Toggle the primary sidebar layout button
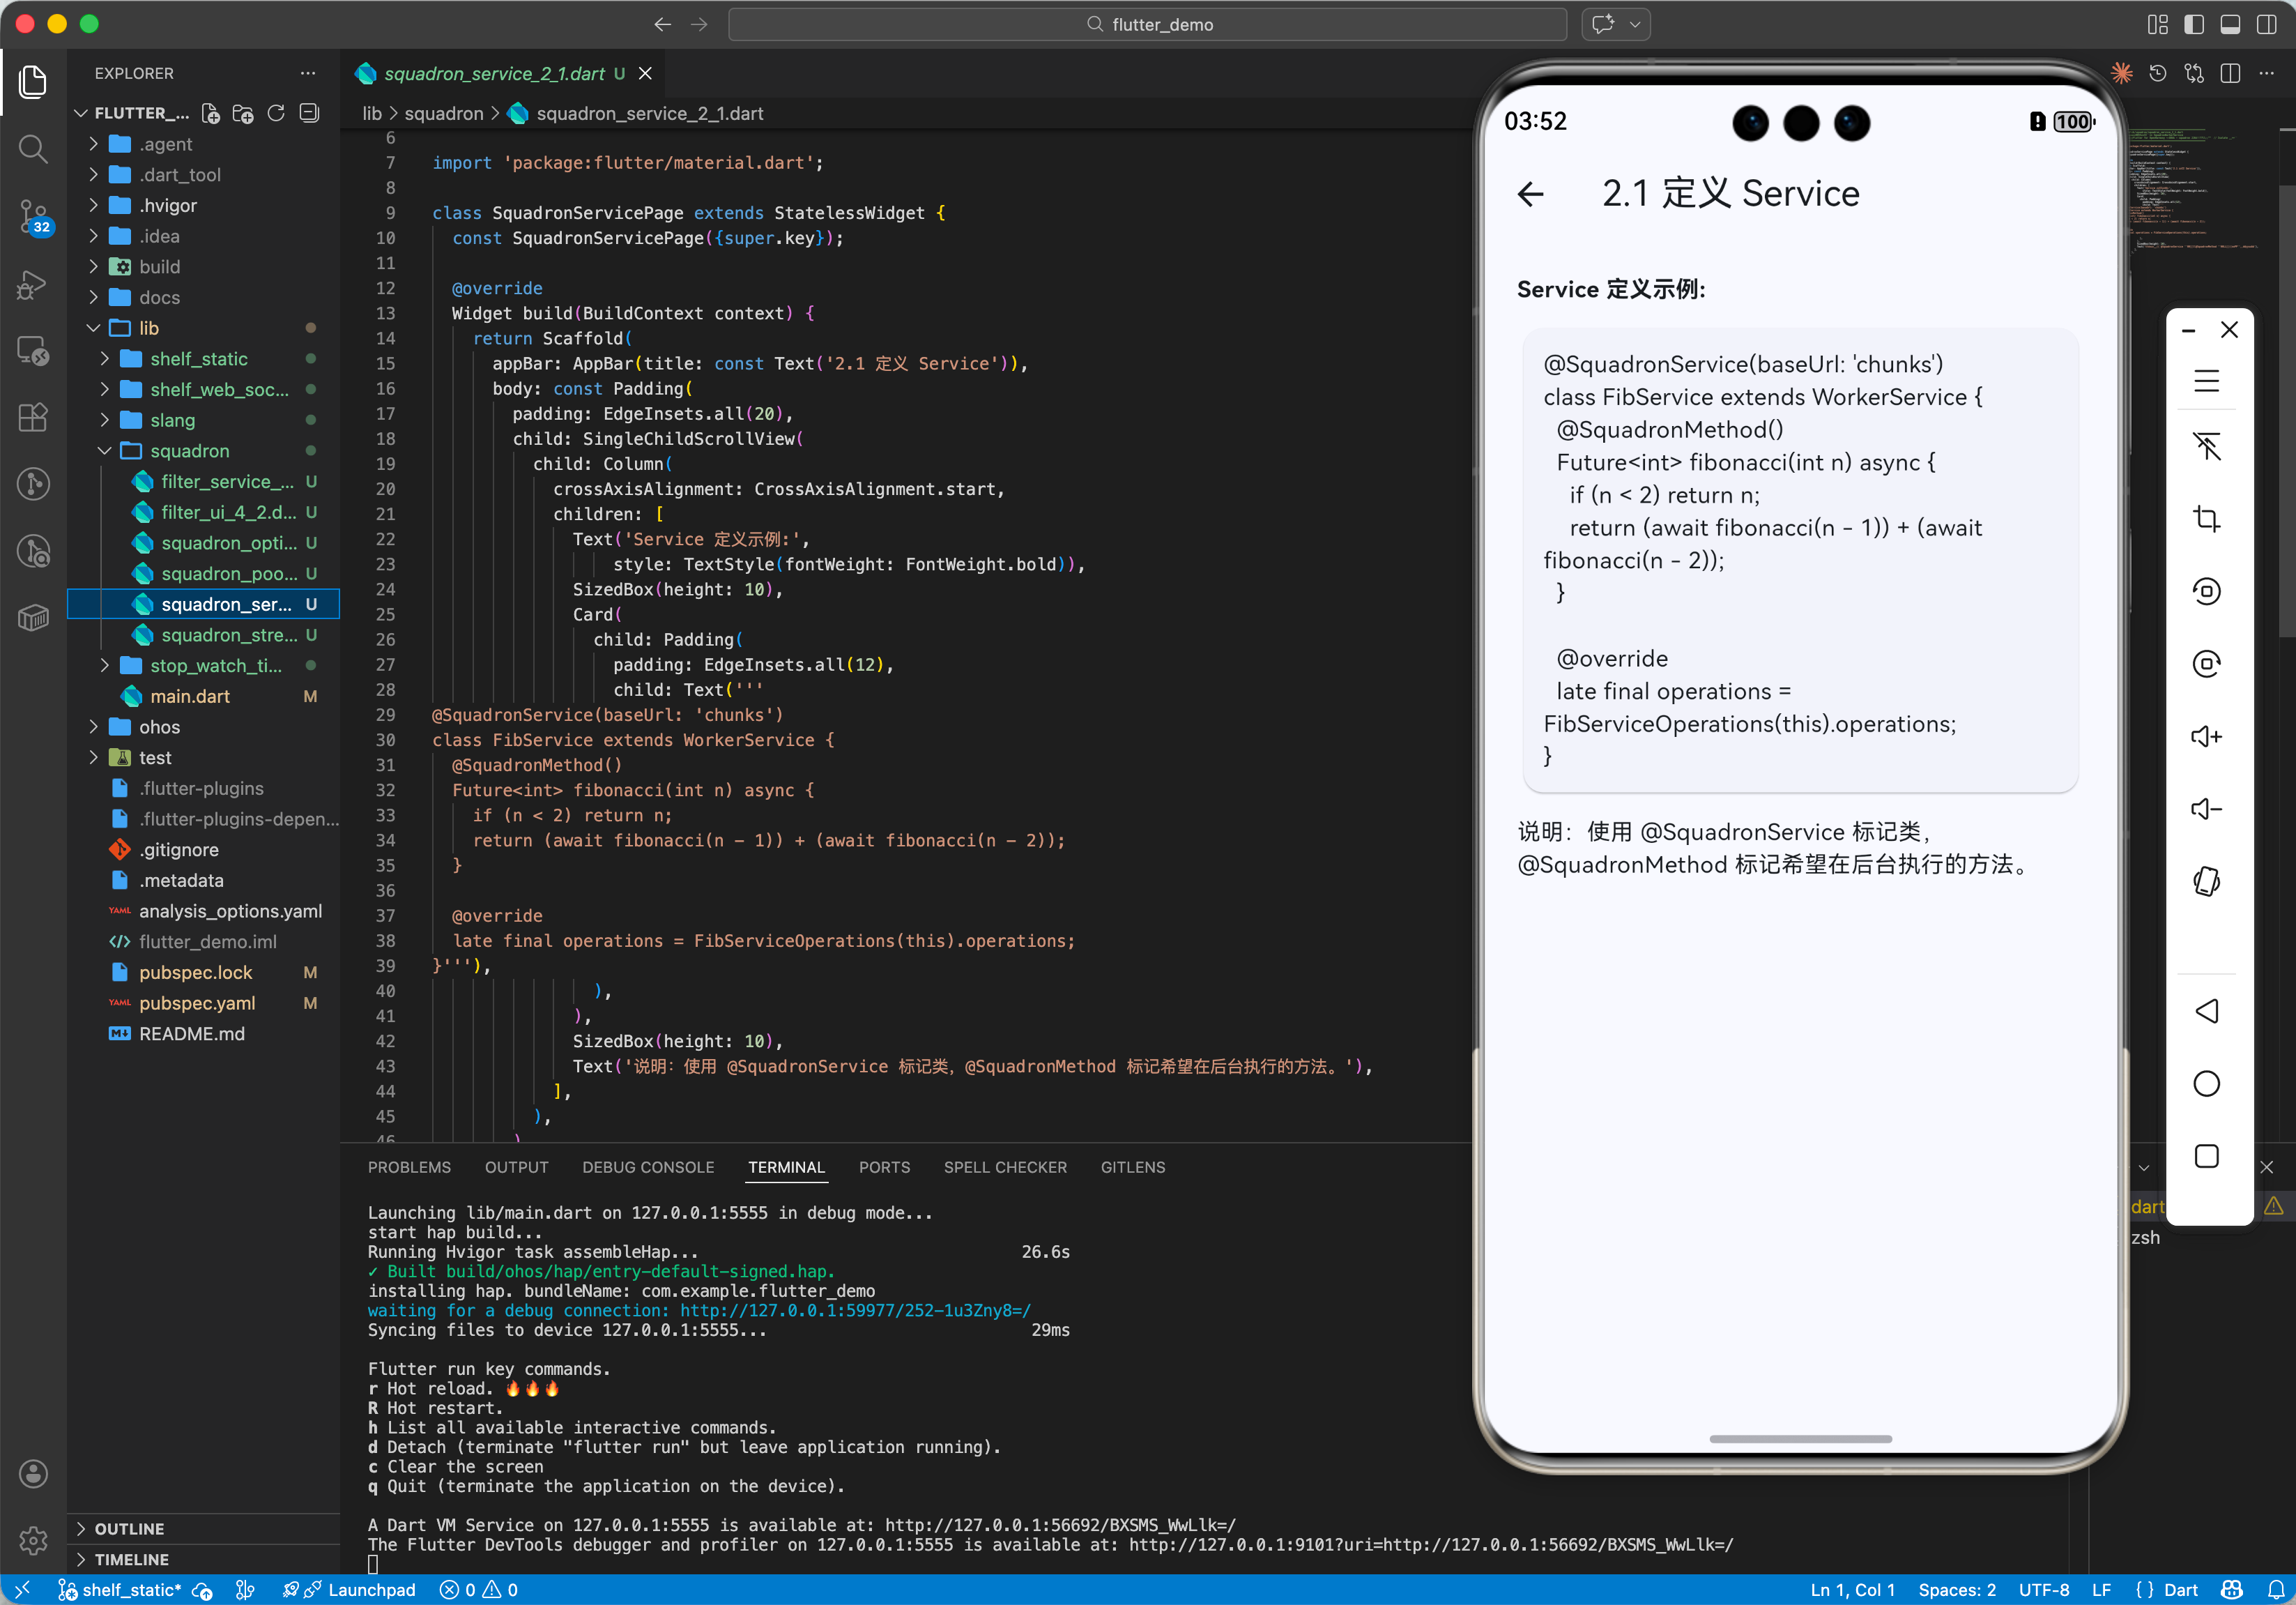This screenshot has width=2296, height=1605. (x=2194, y=24)
